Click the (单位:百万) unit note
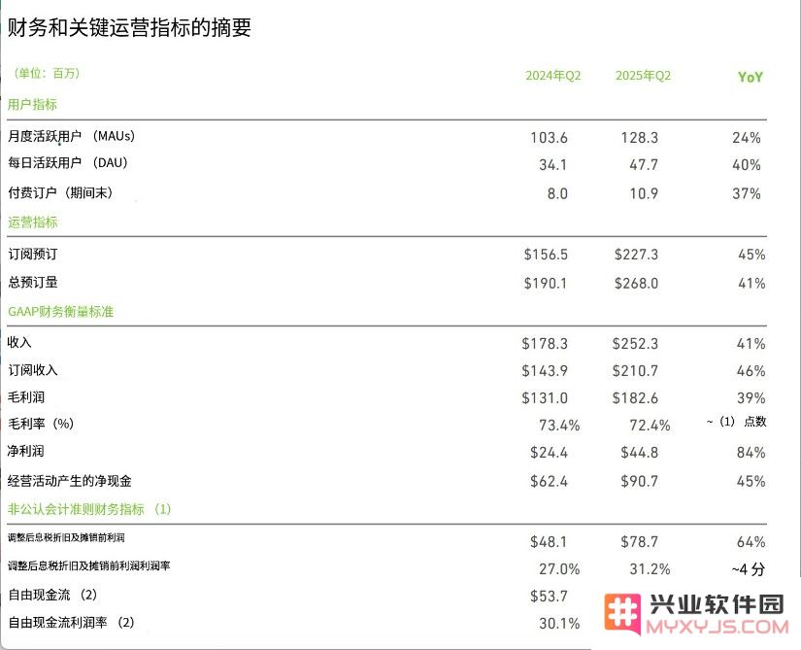Viewport: 801px width, 650px height. pos(46,73)
